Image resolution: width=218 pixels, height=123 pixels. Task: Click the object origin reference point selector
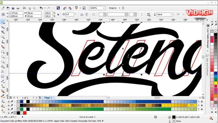click(x=3, y=14)
